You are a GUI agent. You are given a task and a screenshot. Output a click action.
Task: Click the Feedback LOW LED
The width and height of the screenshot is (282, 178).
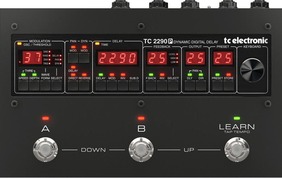(x=177, y=62)
